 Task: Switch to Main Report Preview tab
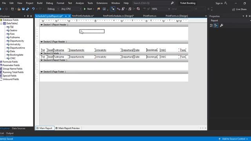pos(67,128)
